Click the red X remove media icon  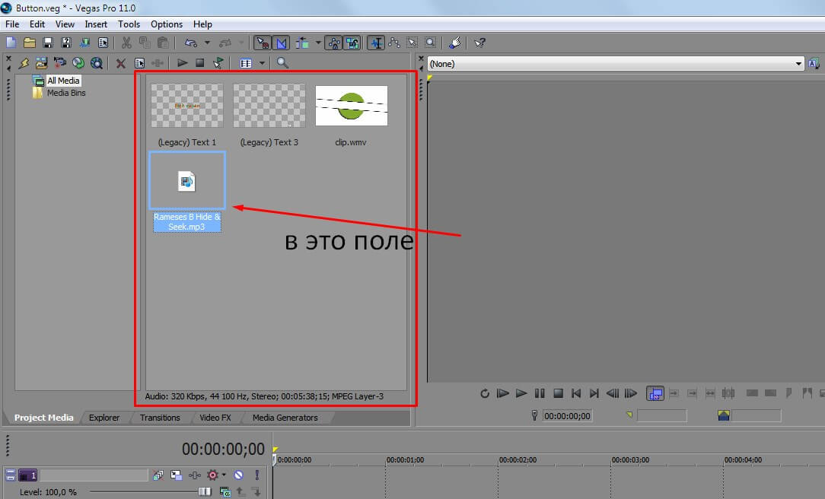tap(120, 64)
